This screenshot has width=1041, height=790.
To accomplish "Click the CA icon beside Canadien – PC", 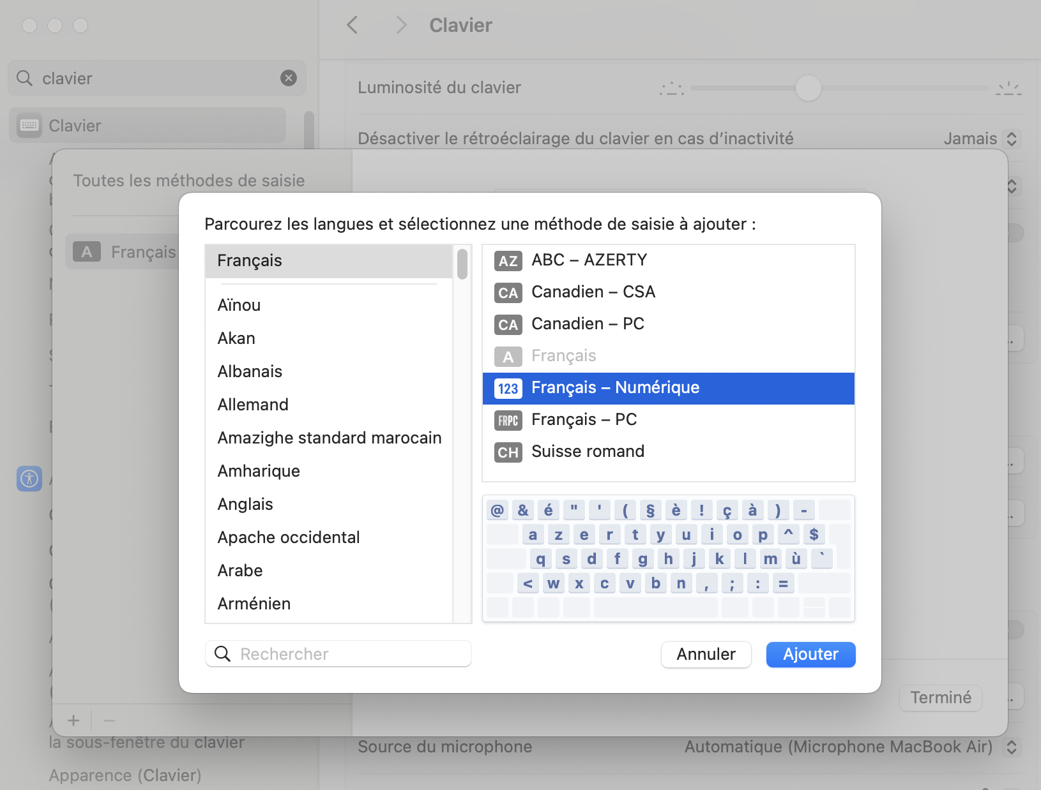I will point(508,325).
